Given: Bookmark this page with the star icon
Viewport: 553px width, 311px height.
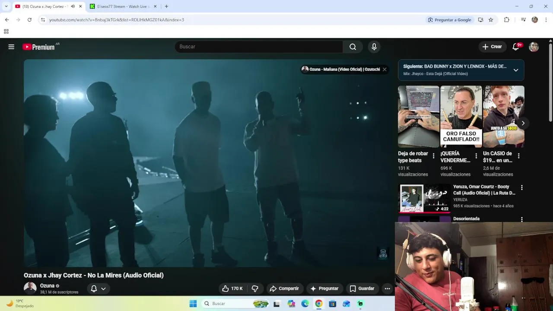Looking at the screenshot, I should tap(491, 20).
